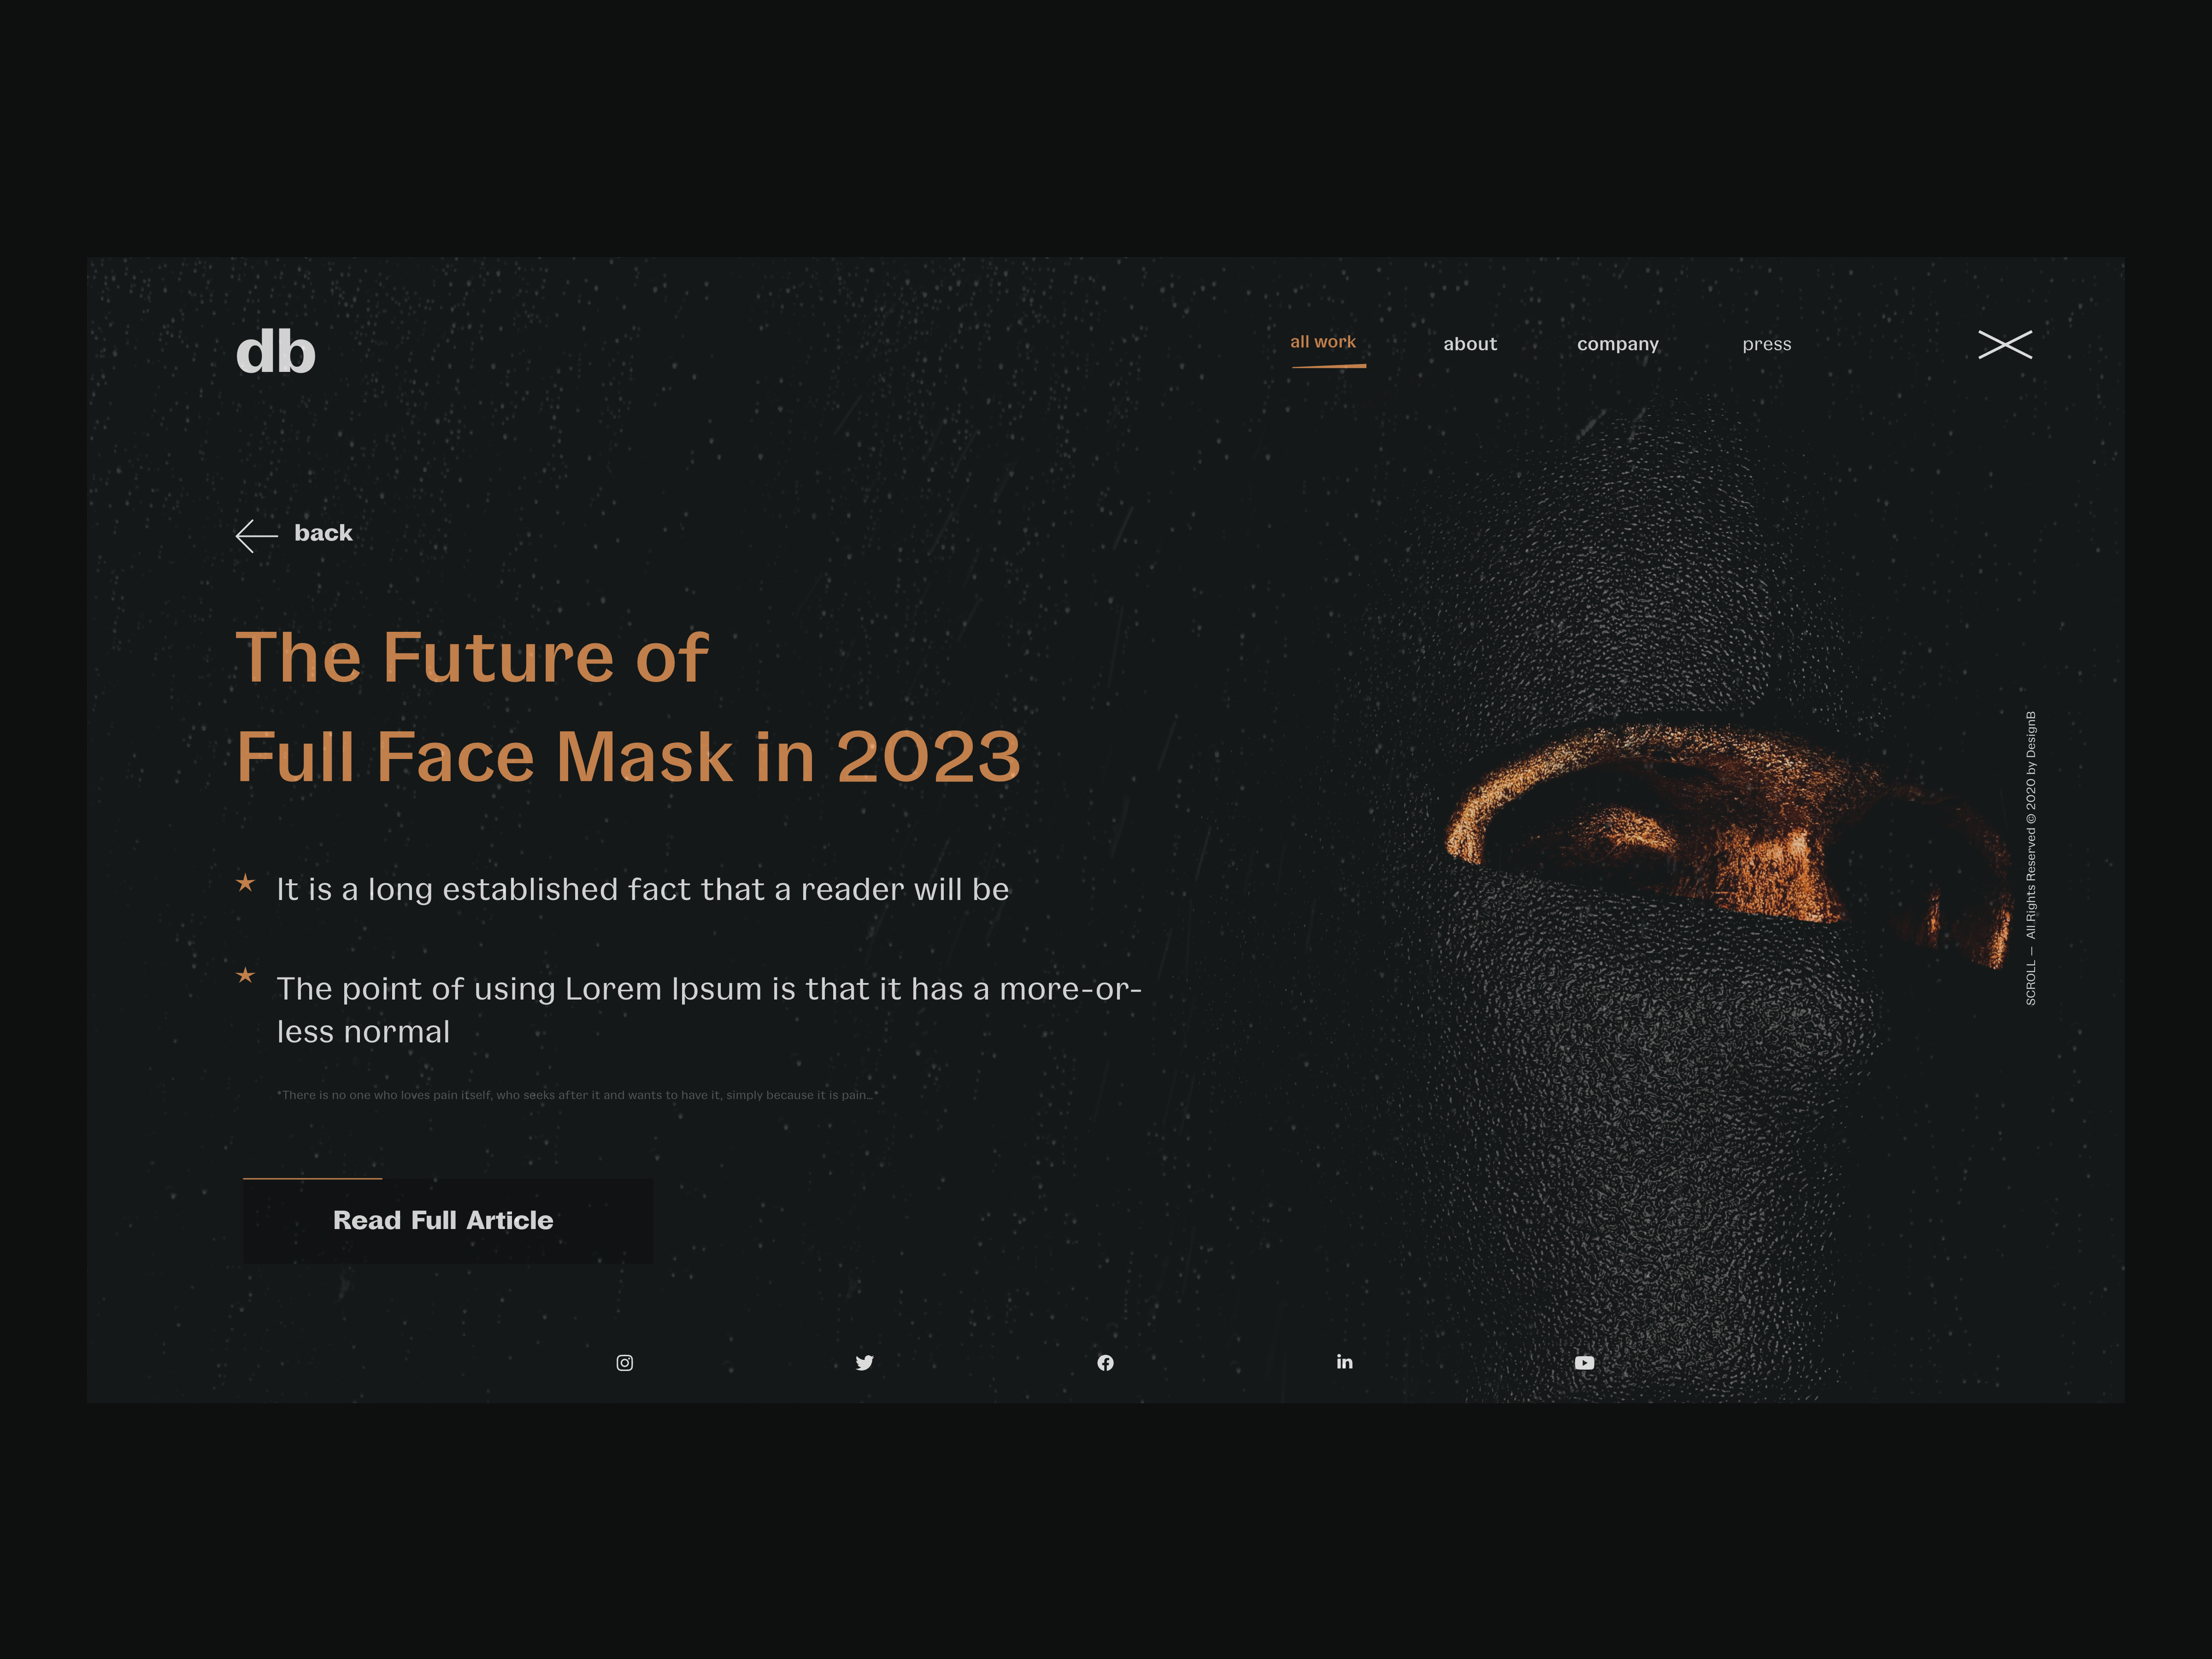Click the db logo
2212x1659 pixels.
point(276,352)
